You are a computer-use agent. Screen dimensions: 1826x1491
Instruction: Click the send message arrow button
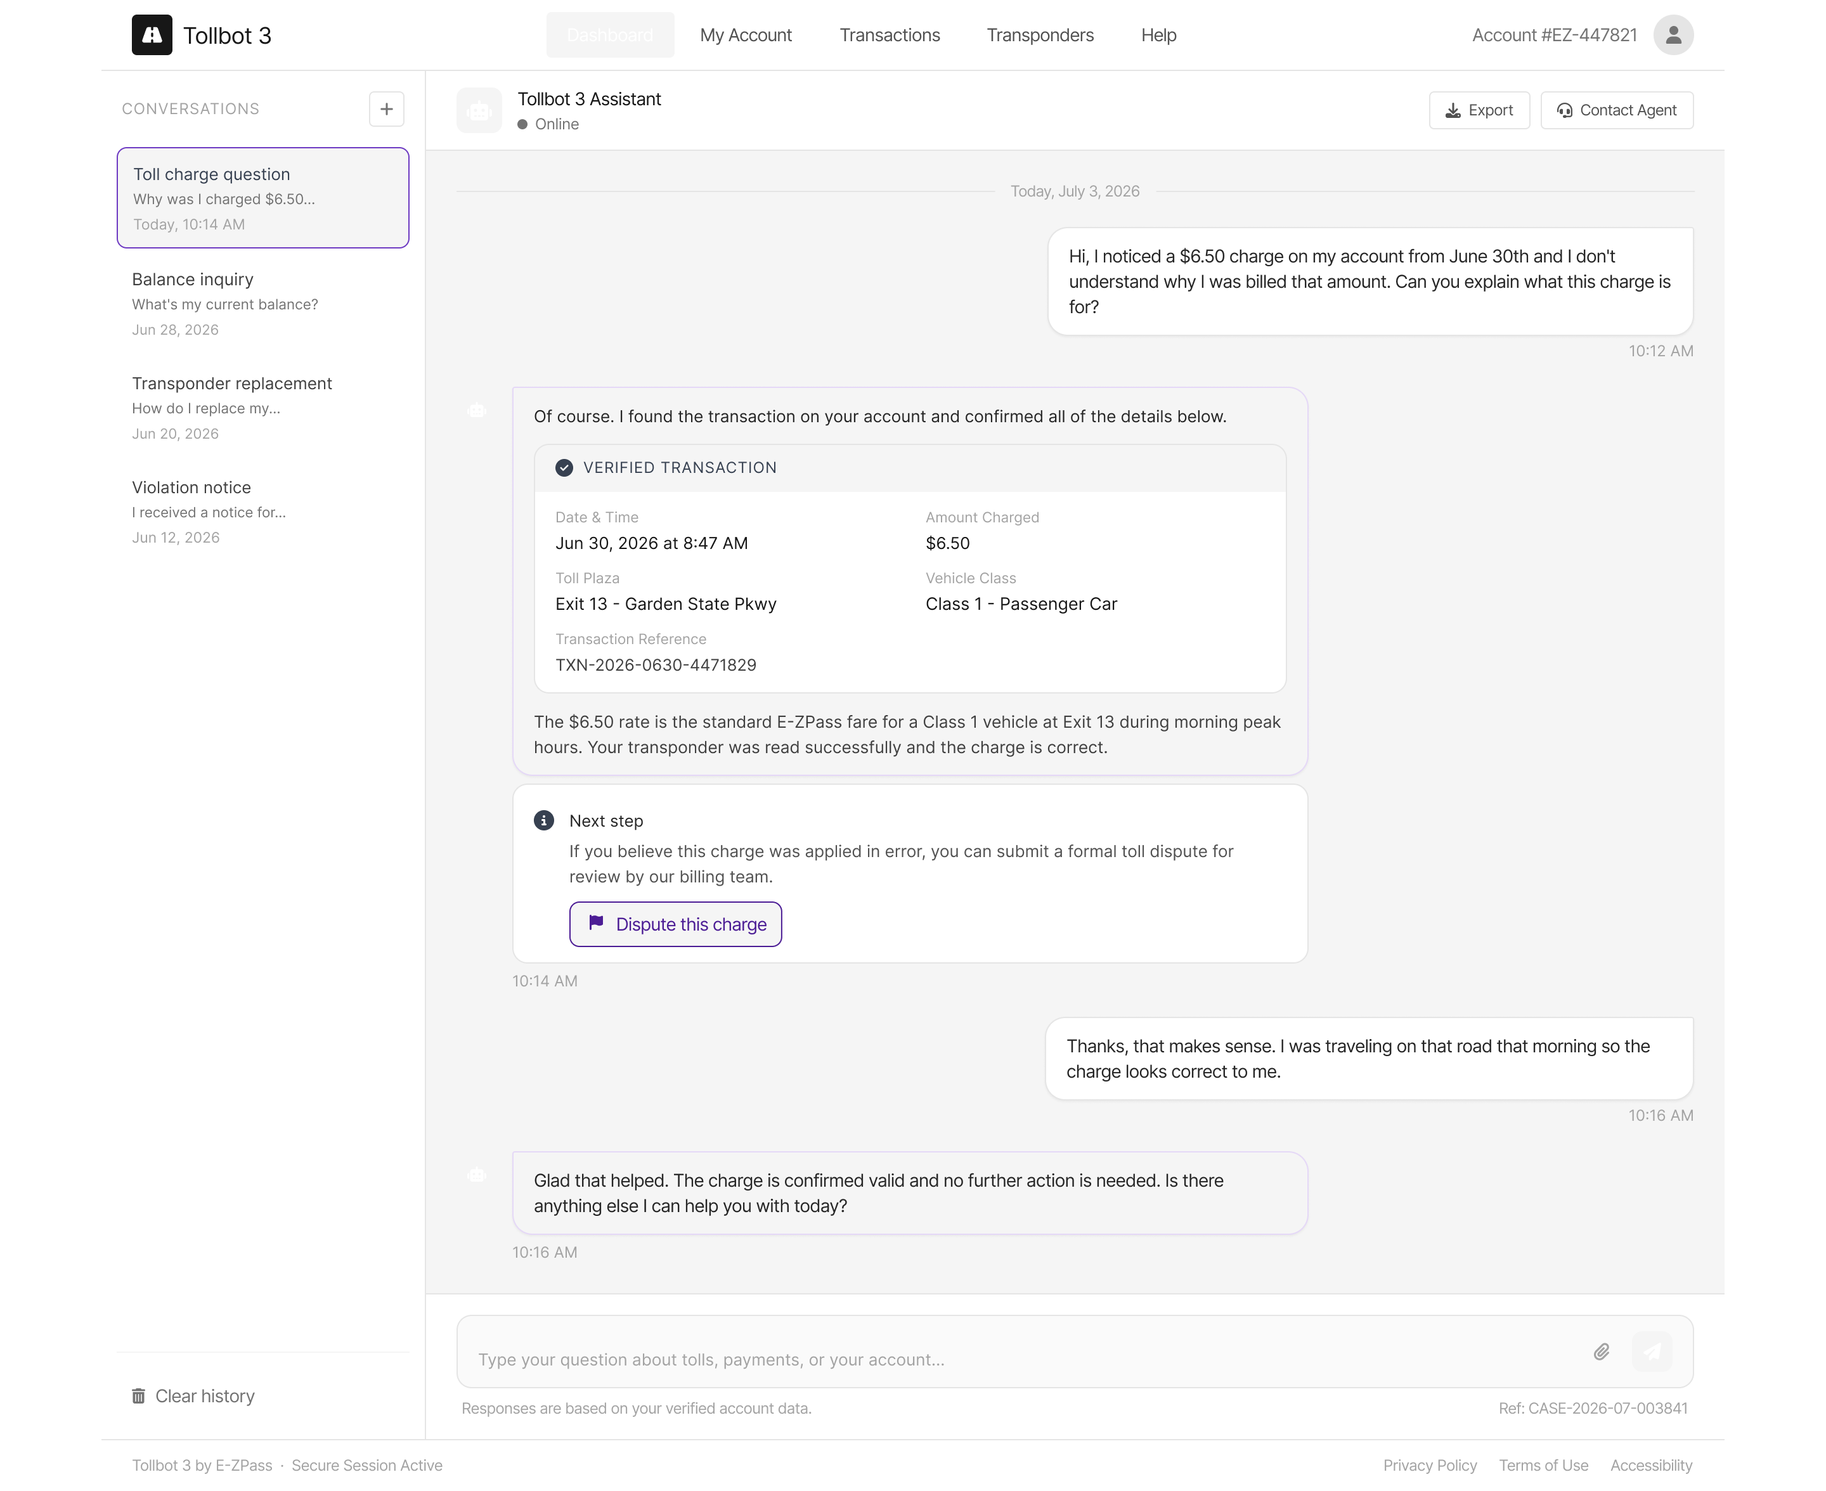click(x=1651, y=1352)
